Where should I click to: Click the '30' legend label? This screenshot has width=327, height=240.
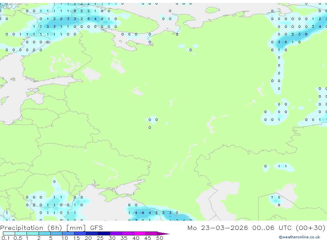click(x=112, y=238)
